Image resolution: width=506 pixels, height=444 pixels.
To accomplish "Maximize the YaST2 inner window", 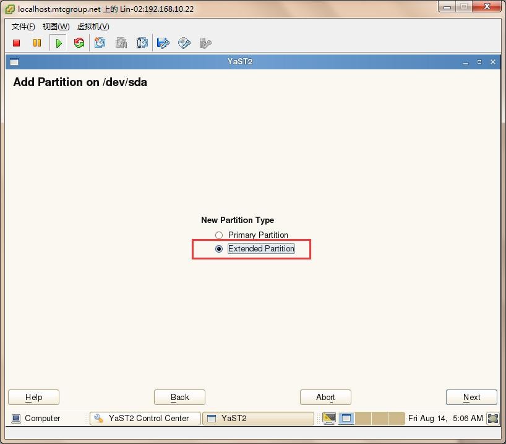I will coord(479,62).
